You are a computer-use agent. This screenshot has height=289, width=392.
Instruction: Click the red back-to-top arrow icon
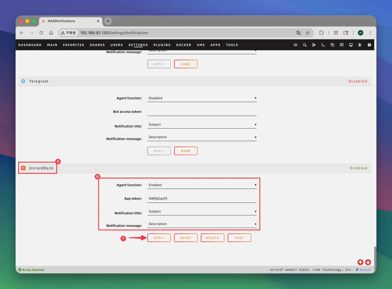(x=360, y=262)
